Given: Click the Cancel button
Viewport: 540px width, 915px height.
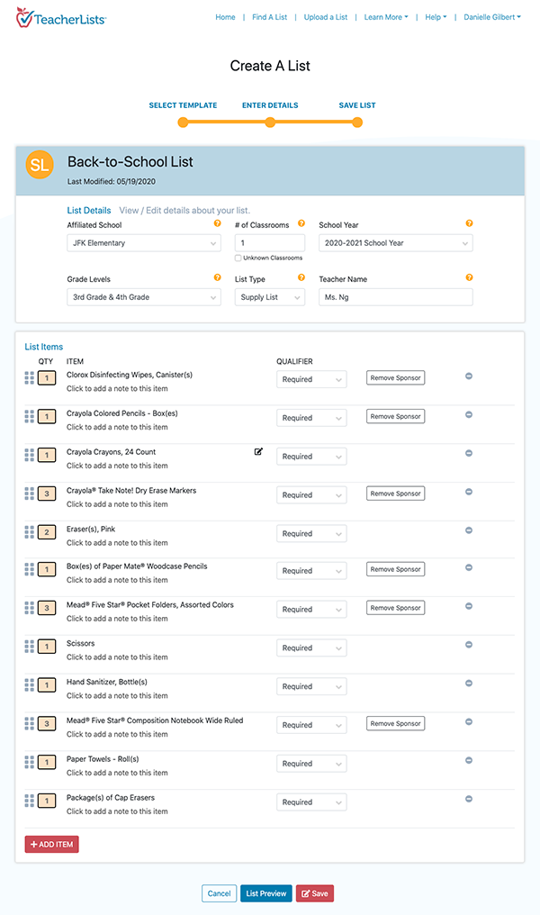Looking at the screenshot, I should pyautogui.click(x=220, y=893).
